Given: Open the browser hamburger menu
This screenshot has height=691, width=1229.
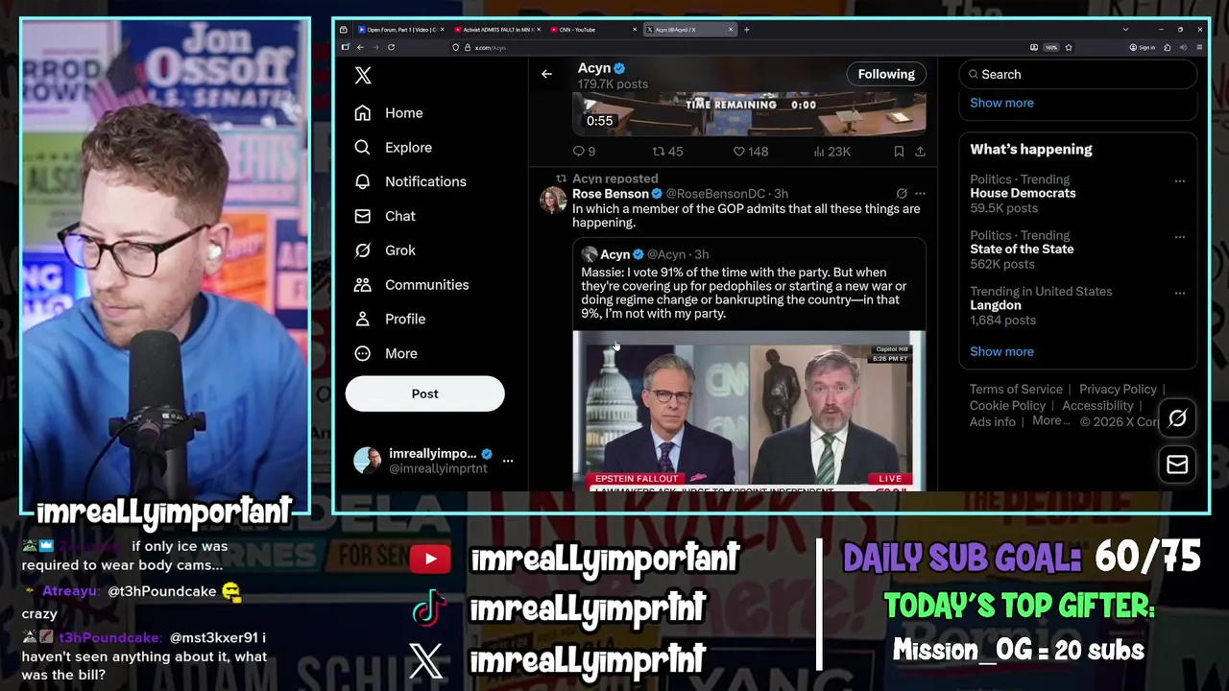Looking at the screenshot, I should click(x=1199, y=47).
